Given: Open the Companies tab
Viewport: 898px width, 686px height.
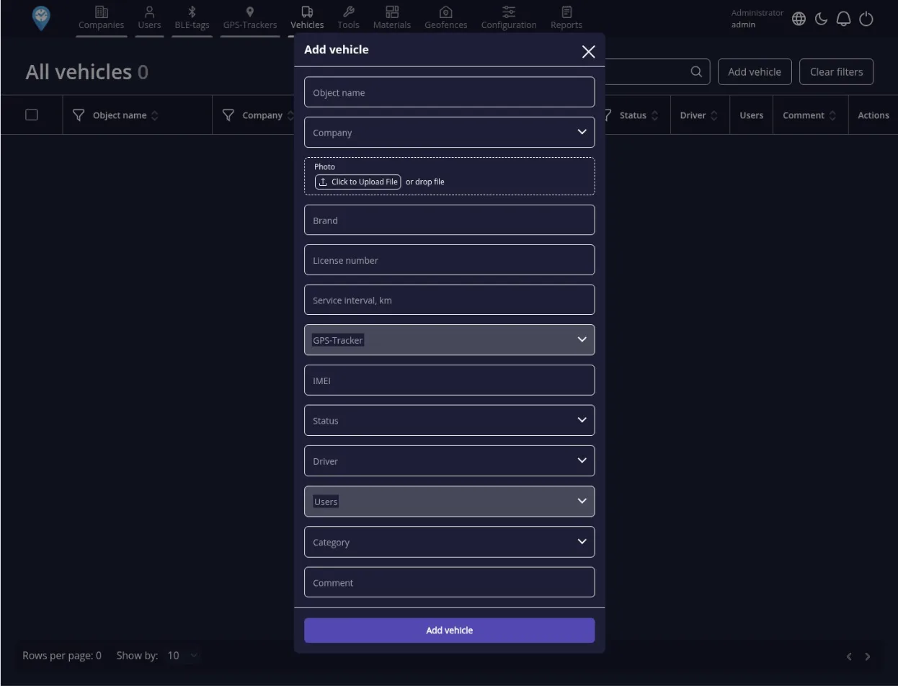Looking at the screenshot, I should pyautogui.click(x=101, y=18).
